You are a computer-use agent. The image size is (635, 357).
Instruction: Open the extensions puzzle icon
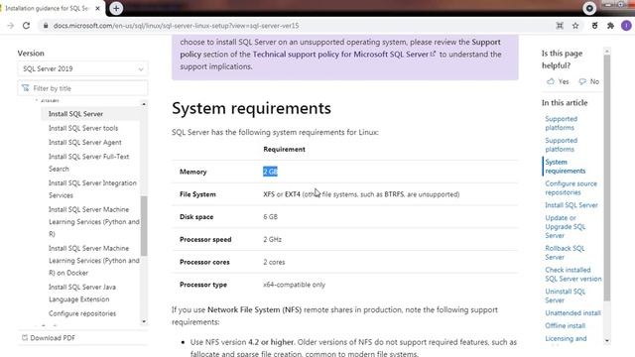coord(611,26)
